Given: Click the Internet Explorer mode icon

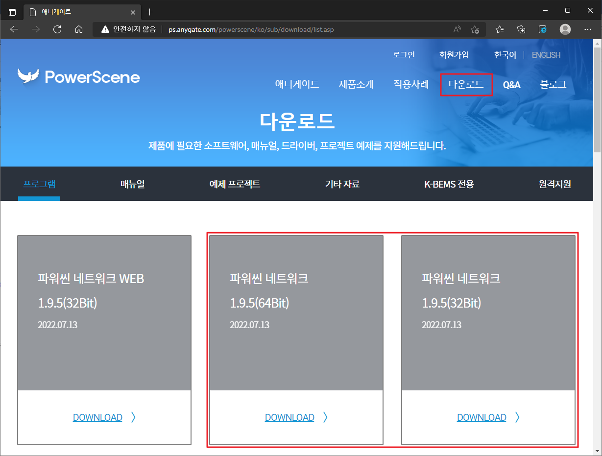Looking at the screenshot, I should pyautogui.click(x=543, y=29).
